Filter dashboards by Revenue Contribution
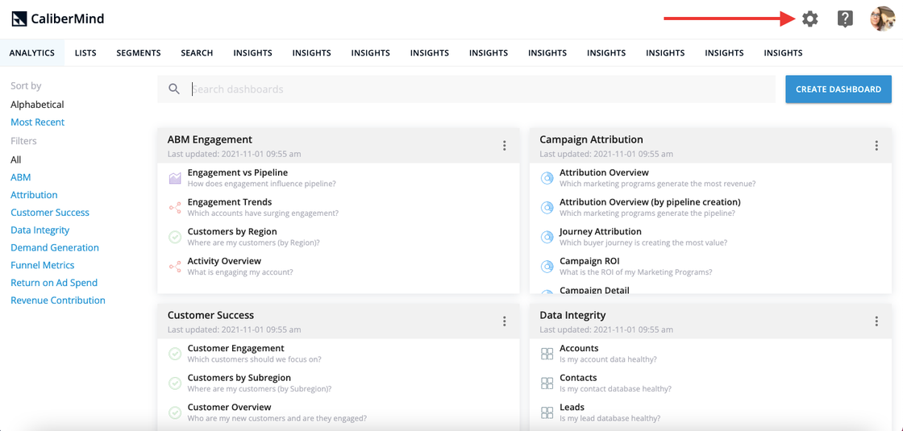Image resolution: width=903 pixels, height=431 pixels. 58,300
